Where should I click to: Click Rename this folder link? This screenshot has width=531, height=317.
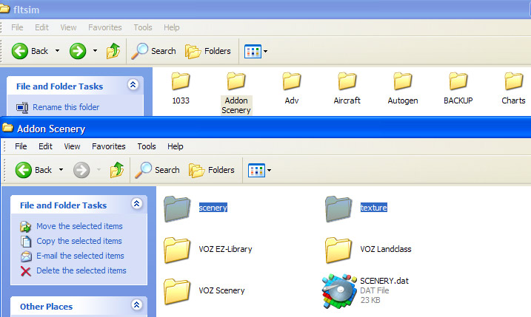pyautogui.click(x=66, y=107)
